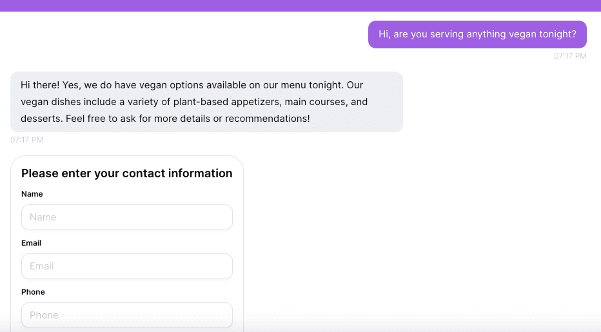Click the timestamp below the gray bot reply
This screenshot has width=601, height=332.
27,140
